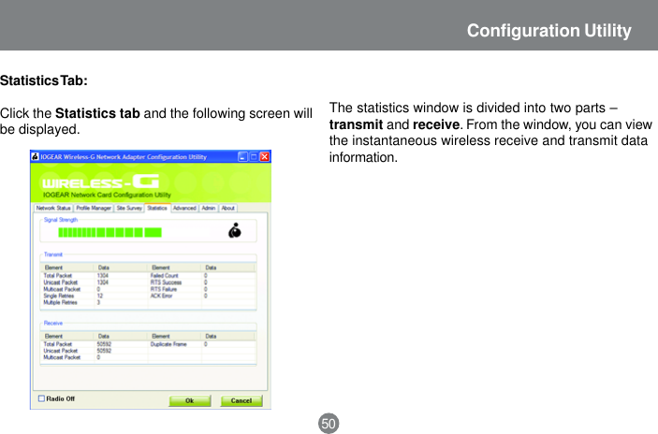Enable the Radio Off checkbox
The image size is (658, 434).
41,398
